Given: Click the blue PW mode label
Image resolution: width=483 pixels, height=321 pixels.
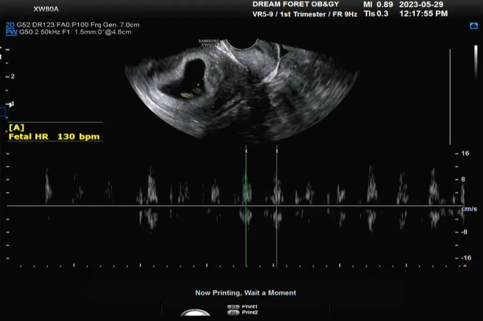Looking at the screenshot, I should pos(11,32).
